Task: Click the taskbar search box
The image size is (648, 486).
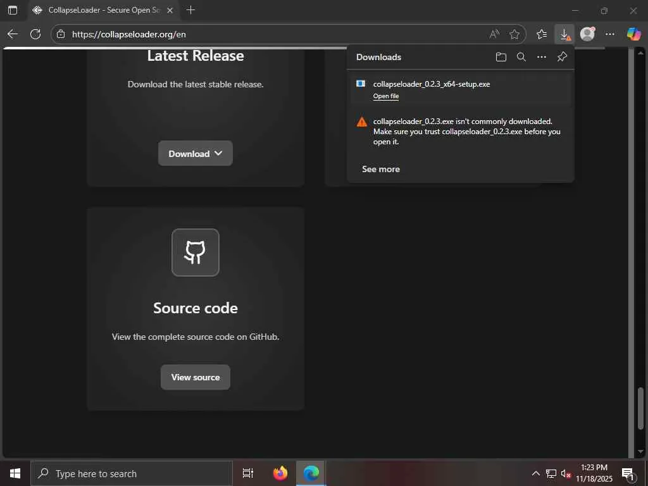Action: pos(132,473)
